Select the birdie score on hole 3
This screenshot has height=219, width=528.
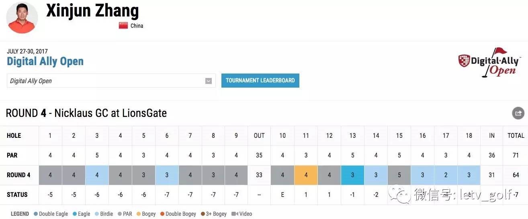(97, 175)
